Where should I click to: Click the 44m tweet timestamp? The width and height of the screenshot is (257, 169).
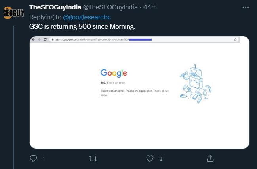click(150, 8)
